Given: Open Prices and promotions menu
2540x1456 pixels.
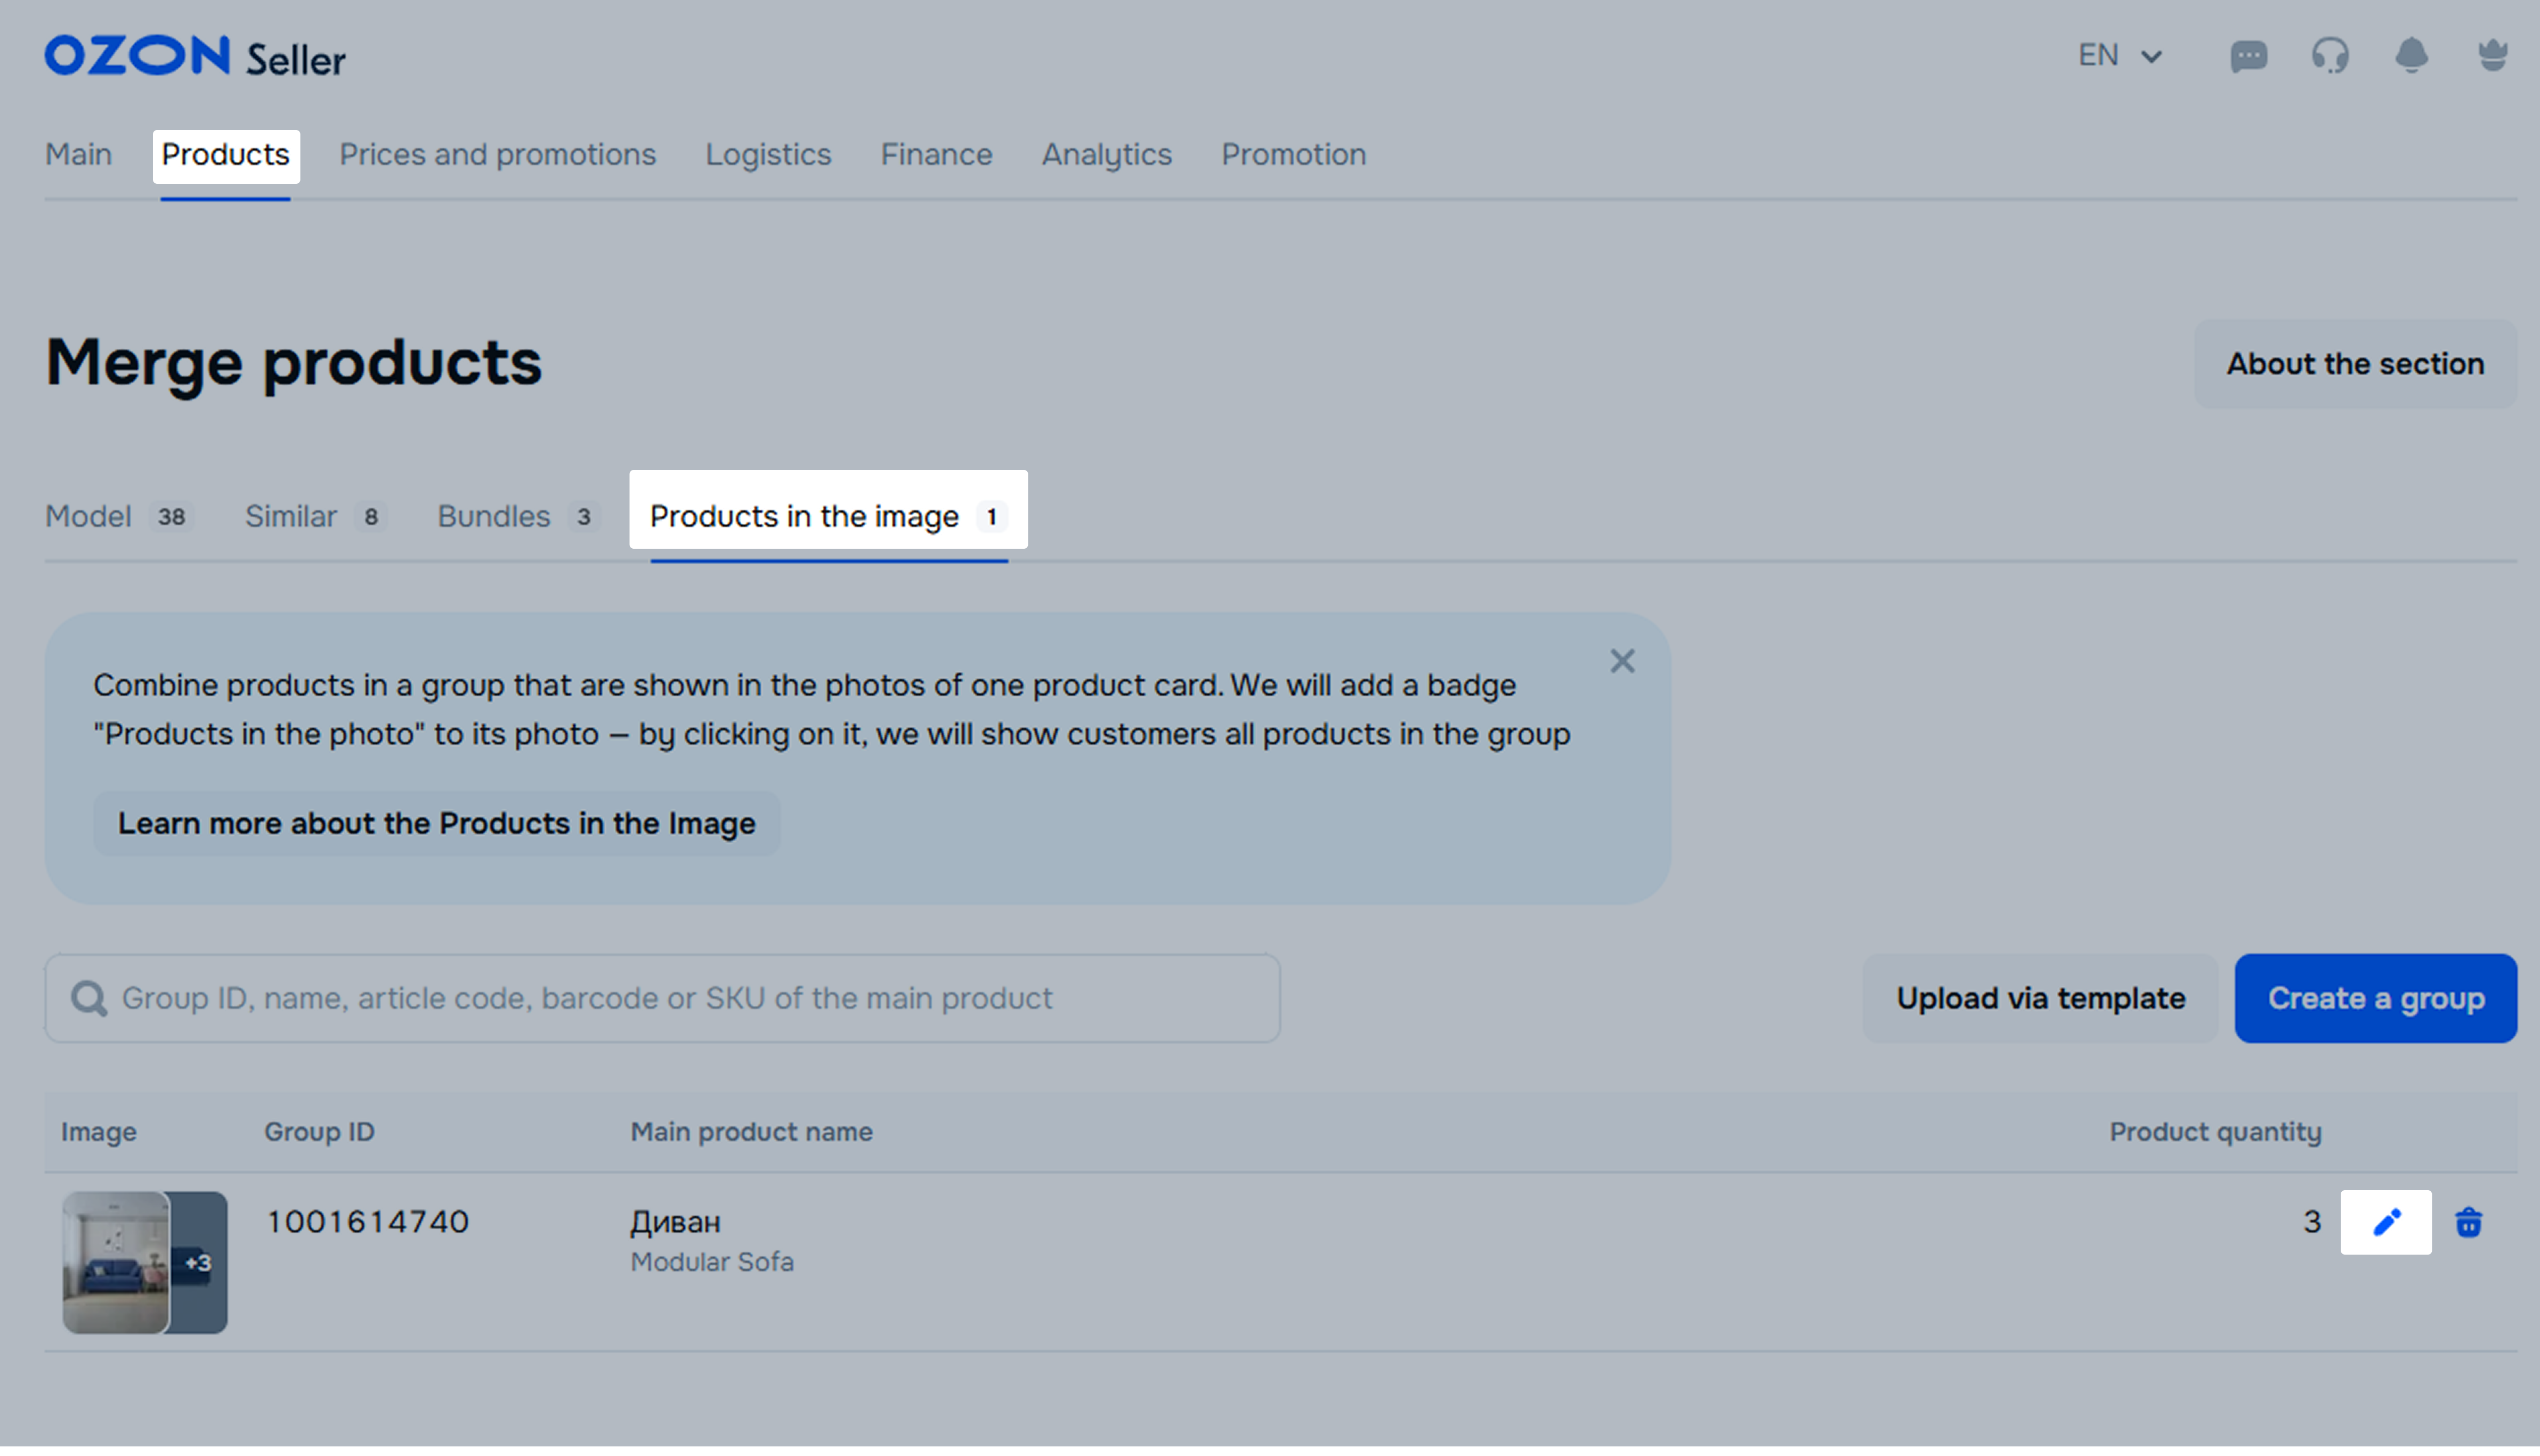Looking at the screenshot, I should 497,155.
